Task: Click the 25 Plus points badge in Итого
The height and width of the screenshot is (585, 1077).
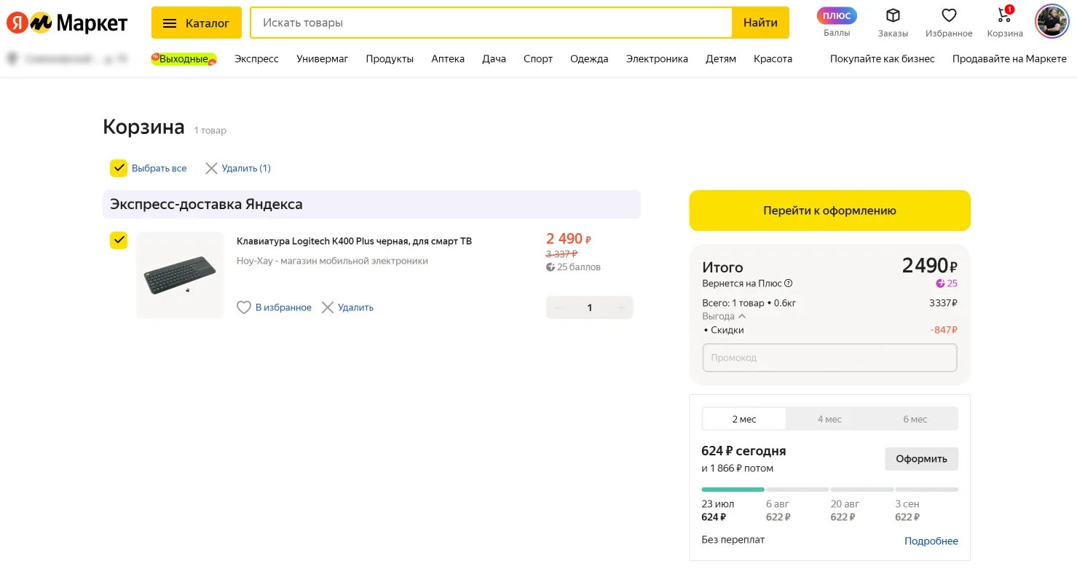Action: [947, 283]
